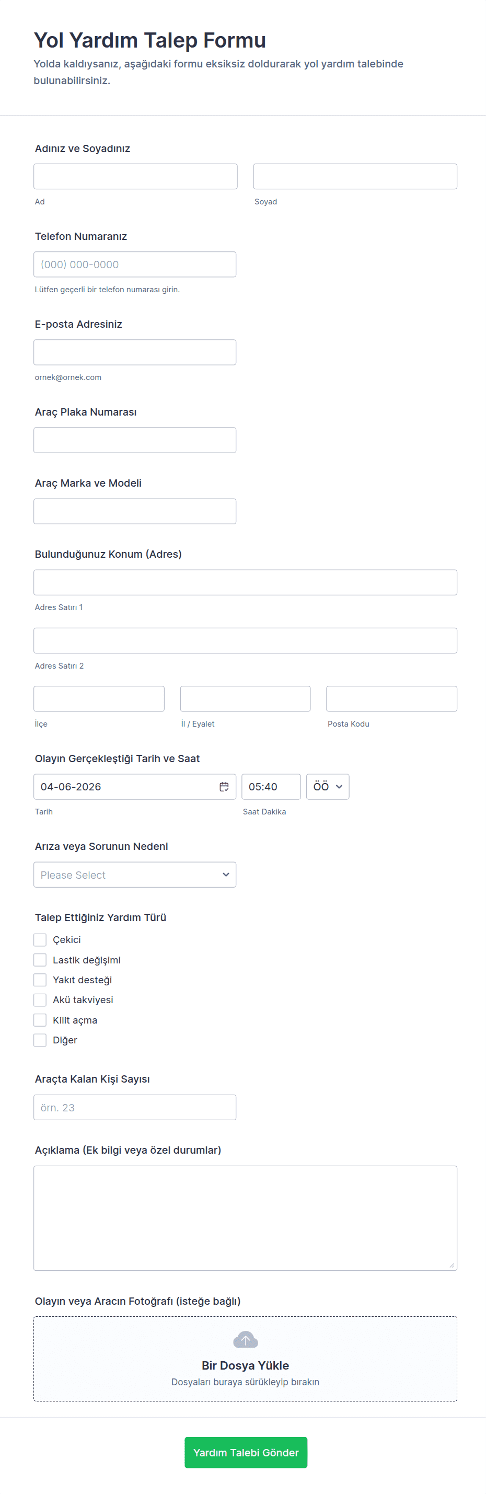486x1494 pixels.
Task: Tick the Lastik değişimi option
Action: pyautogui.click(x=40, y=960)
